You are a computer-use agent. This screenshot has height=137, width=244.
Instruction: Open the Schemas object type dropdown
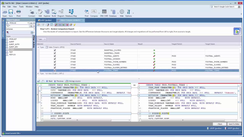click(x=34, y=29)
